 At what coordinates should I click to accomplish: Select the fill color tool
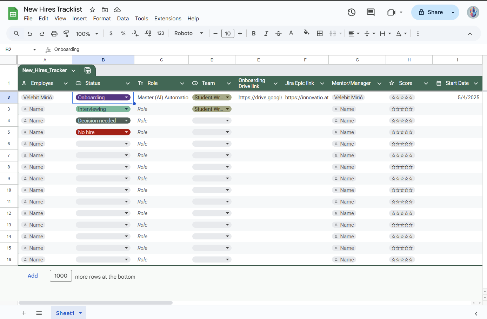(306, 33)
